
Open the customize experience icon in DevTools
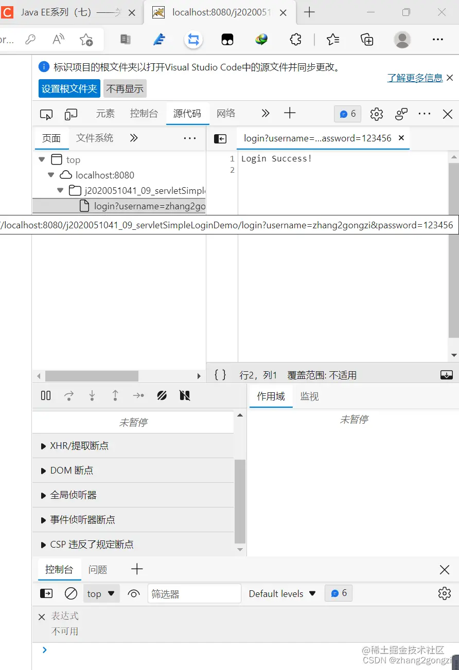pos(401,114)
